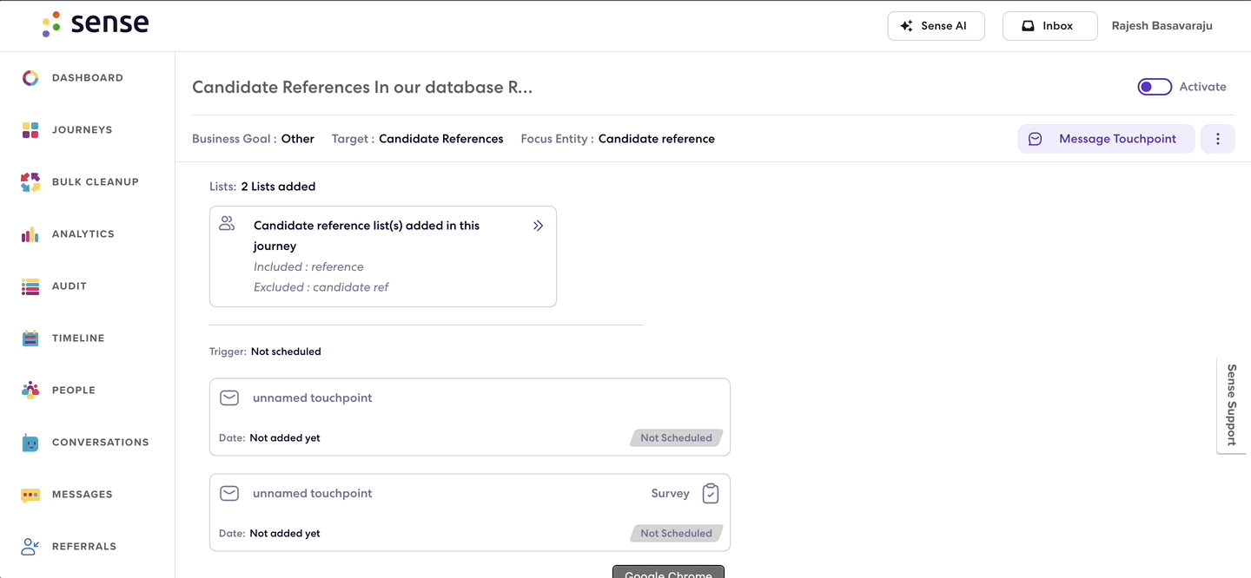Click the Referrals person icon
The width and height of the screenshot is (1251, 578).
tap(30, 547)
